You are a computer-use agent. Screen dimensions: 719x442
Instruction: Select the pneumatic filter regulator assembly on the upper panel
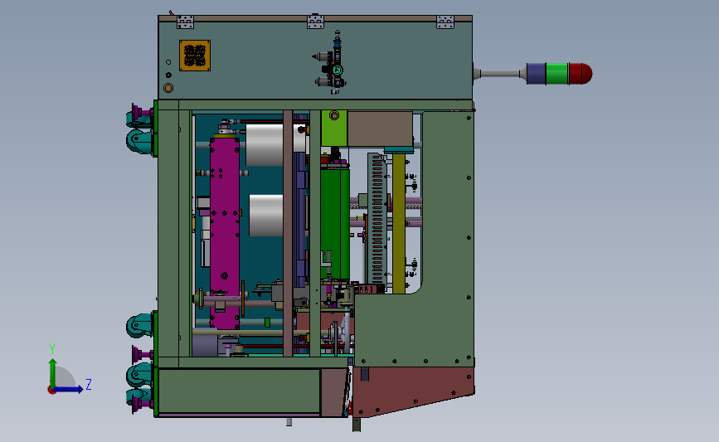333,63
